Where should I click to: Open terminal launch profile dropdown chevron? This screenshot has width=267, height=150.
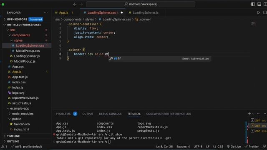point(253,114)
